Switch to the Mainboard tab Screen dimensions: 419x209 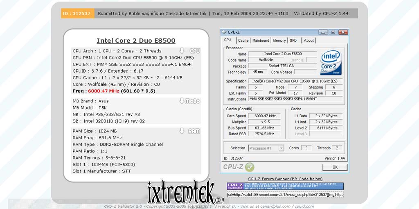point(261,41)
